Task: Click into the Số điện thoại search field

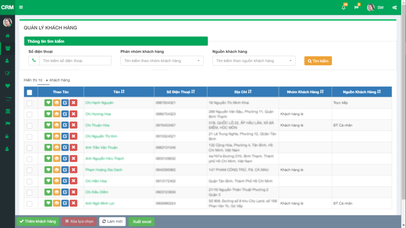Action: tap(75, 61)
